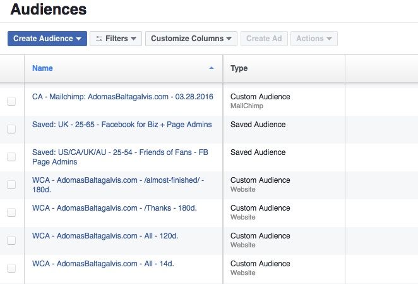Click the Filters sliders icon
Viewport: 418px width, 284px height.
[x=99, y=39]
